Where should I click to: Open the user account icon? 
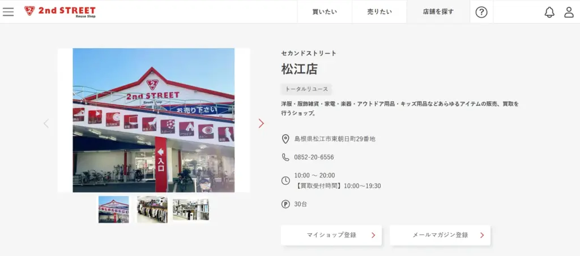pyautogui.click(x=569, y=12)
